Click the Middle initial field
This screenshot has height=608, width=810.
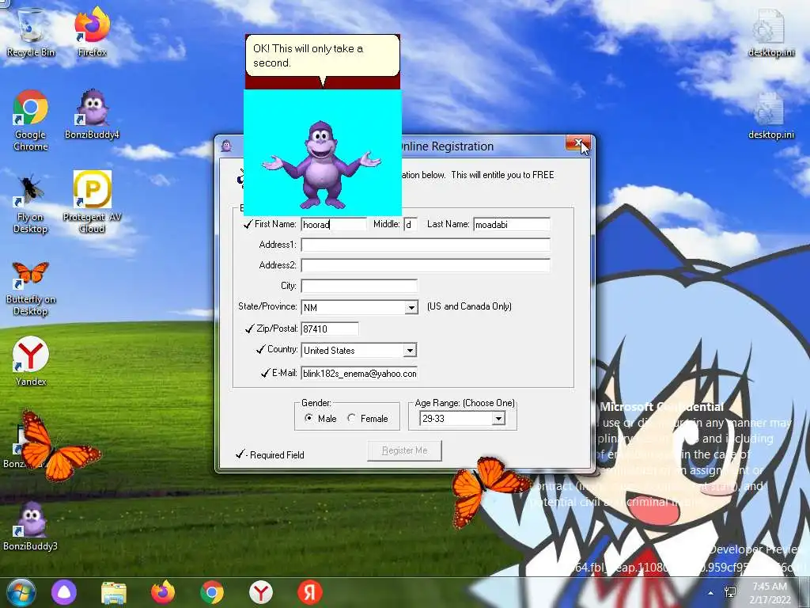(x=411, y=224)
